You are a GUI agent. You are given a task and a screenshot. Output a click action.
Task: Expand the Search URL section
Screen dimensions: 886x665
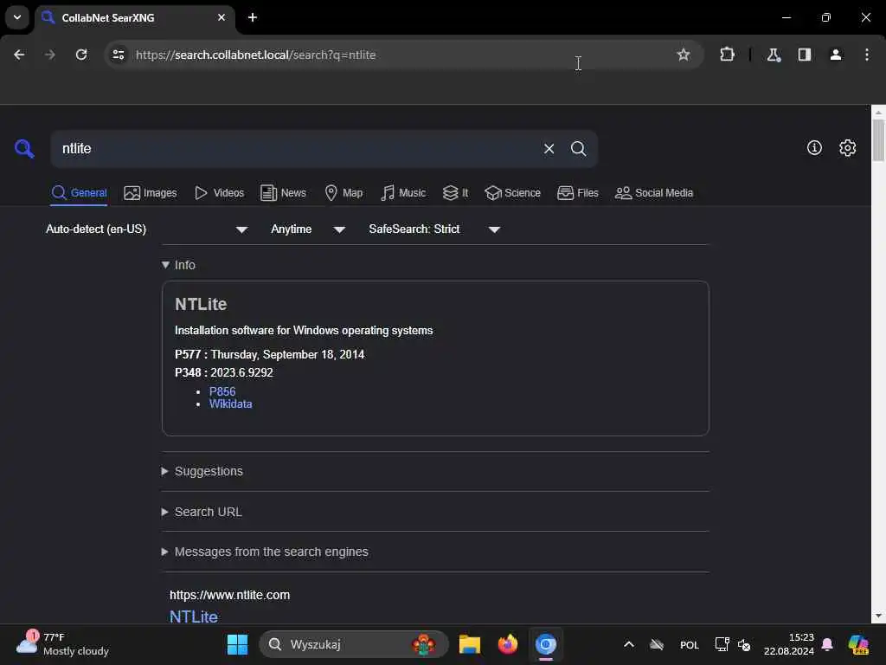point(202,512)
